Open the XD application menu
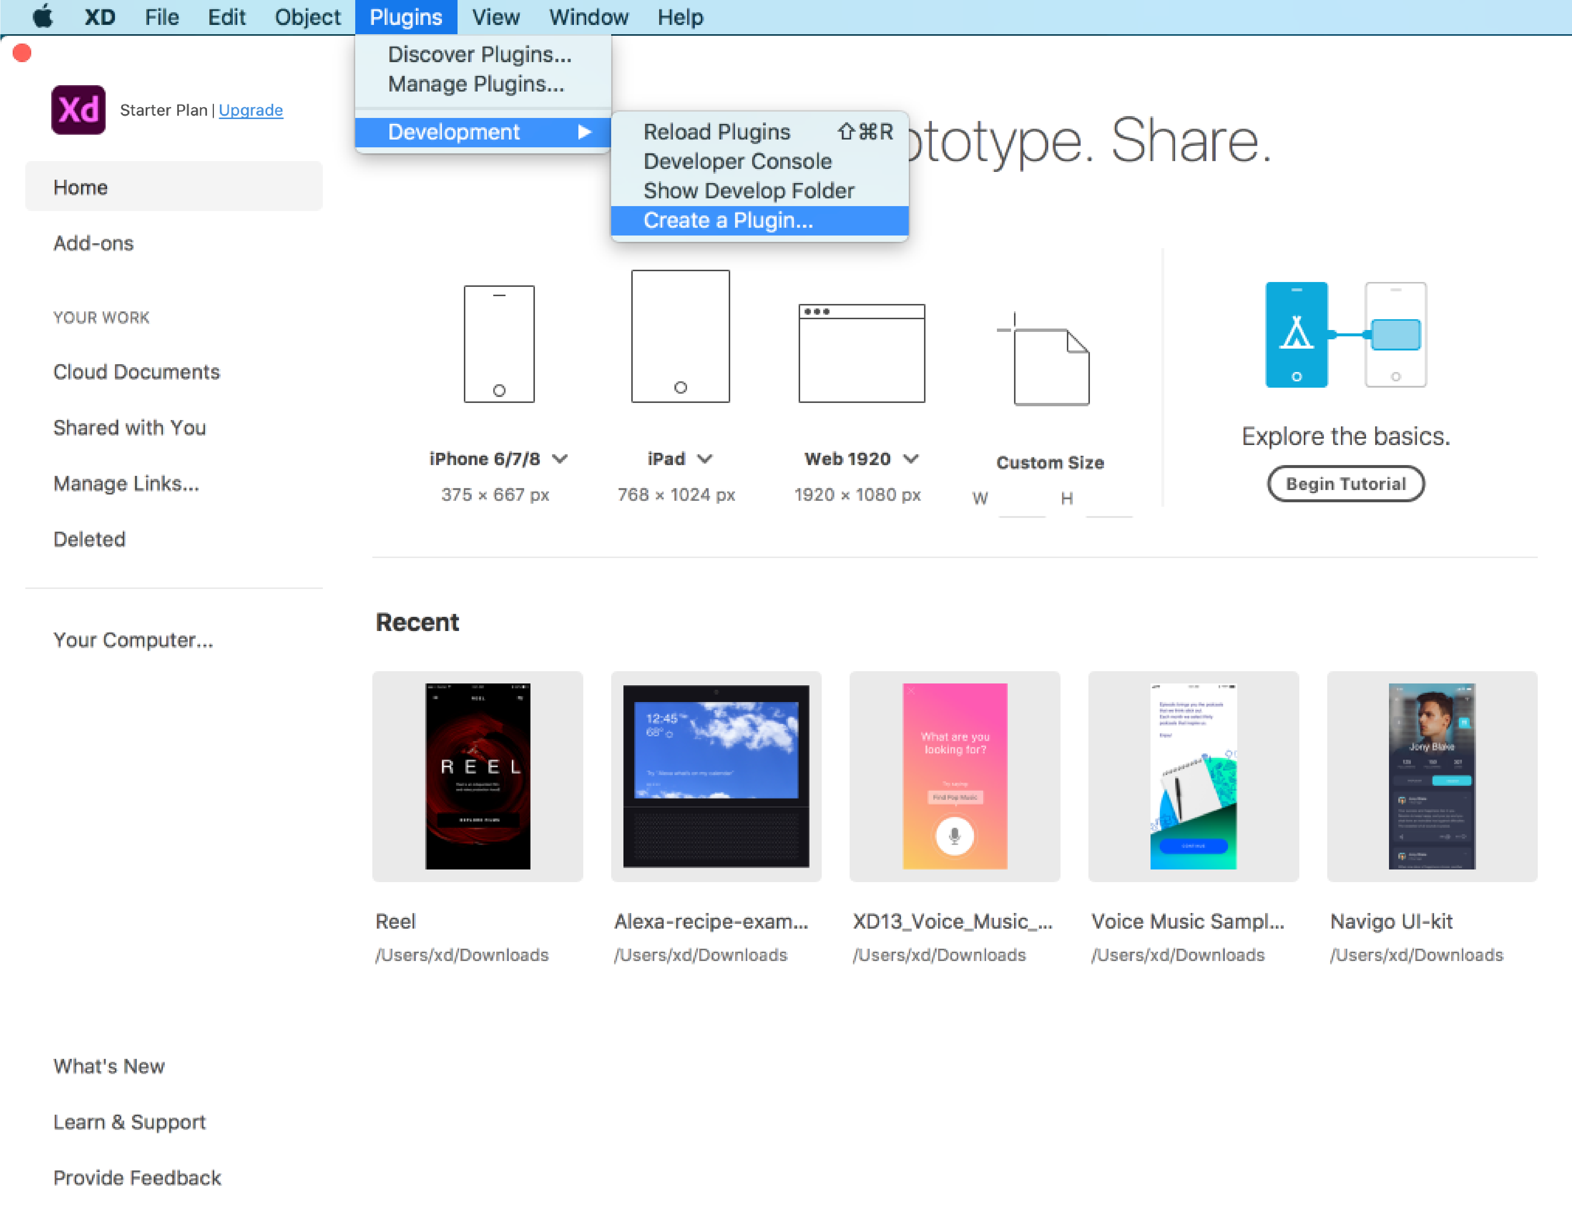 [x=99, y=17]
